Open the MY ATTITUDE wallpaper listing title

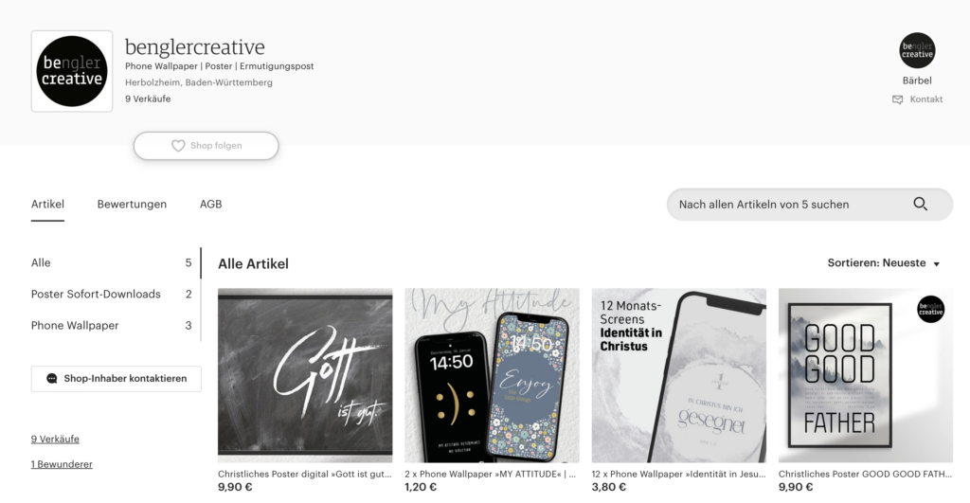tap(490, 474)
